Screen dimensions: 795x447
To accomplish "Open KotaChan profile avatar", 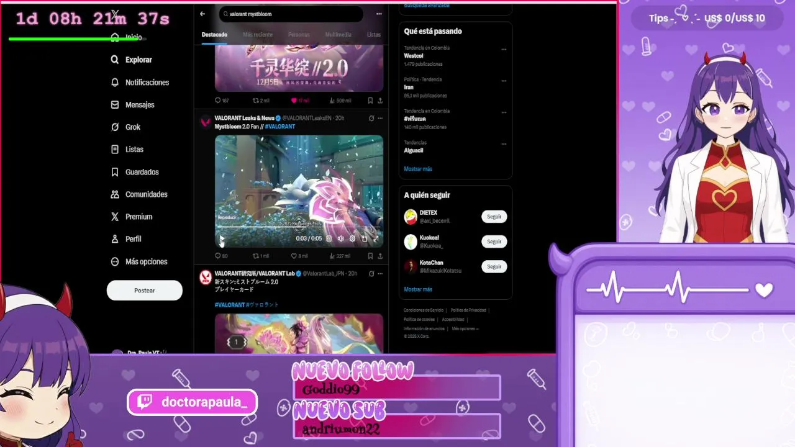I will 411,266.
